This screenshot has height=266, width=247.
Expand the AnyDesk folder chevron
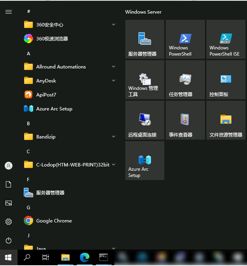click(114, 80)
